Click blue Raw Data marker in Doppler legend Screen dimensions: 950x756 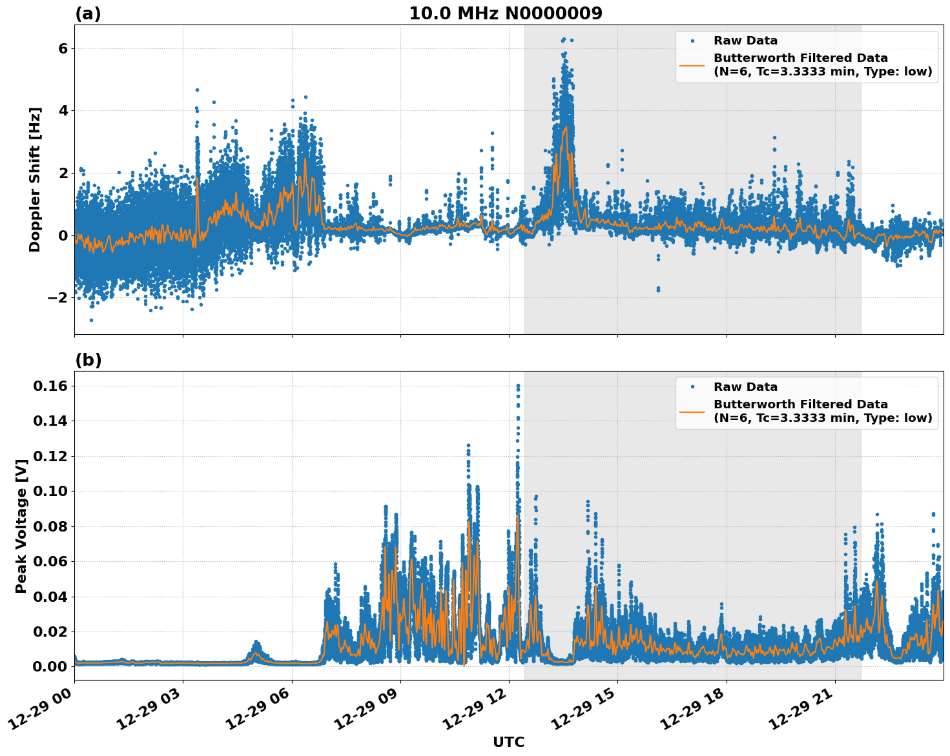point(692,41)
